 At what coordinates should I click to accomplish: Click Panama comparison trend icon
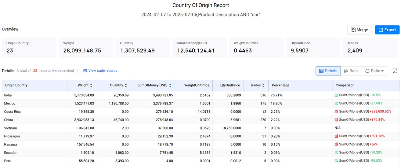tap(336, 144)
